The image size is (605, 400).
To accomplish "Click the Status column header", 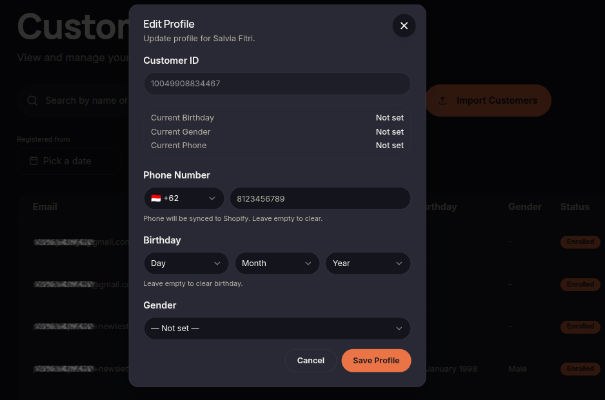I will 575,207.
